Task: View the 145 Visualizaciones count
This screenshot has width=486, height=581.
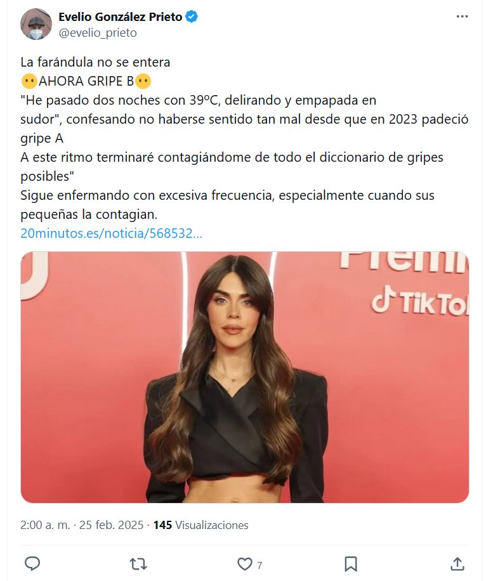Action: pyautogui.click(x=200, y=525)
